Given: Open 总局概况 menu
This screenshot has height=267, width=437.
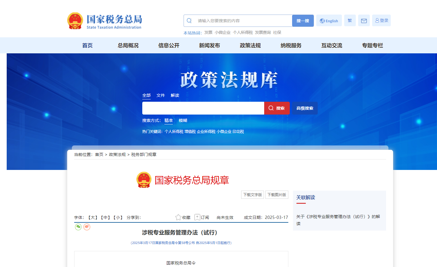Looking at the screenshot, I should coord(128,45).
